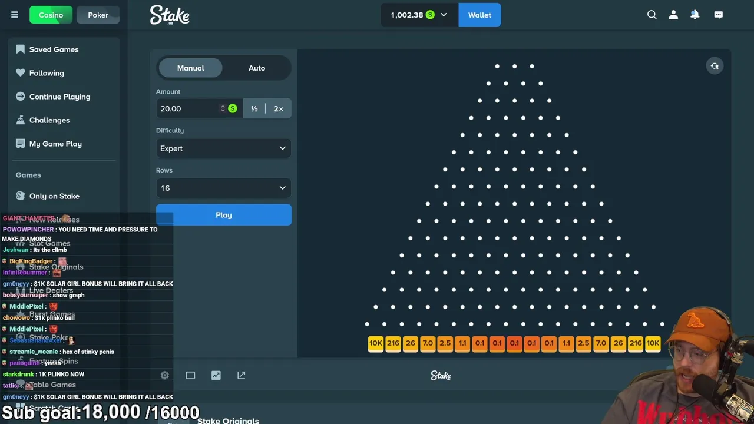754x424 pixels.
Task: Click the rightmost 216 multiplier slot
Action: pyautogui.click(x=636, y=343)
